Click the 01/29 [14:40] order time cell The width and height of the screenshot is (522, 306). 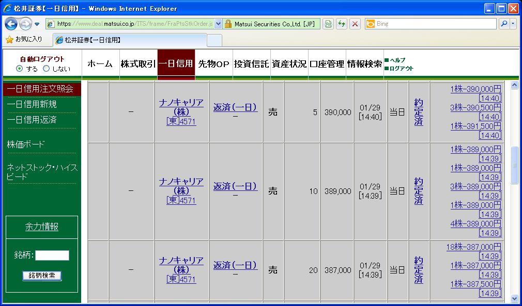point(370,112)
